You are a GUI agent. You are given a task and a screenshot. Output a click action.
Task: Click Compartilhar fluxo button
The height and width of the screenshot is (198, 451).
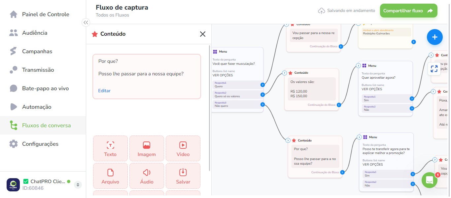[408, 11]
